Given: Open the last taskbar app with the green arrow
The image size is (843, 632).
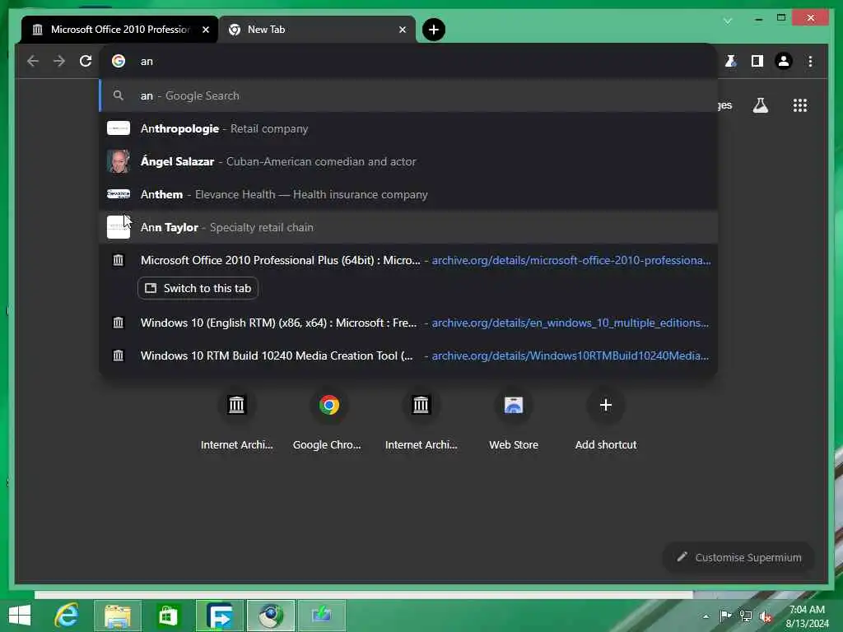Looking at the screenshot, I should 321,616.
